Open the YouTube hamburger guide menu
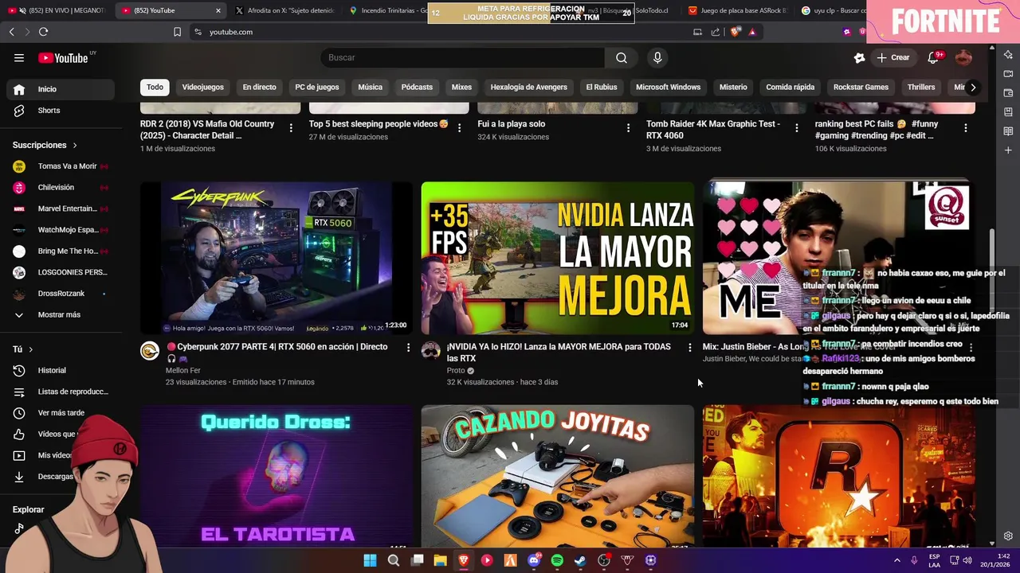The width and height of the screenshot is (1020, 573). pyautogui.click(x=19, y=57)
